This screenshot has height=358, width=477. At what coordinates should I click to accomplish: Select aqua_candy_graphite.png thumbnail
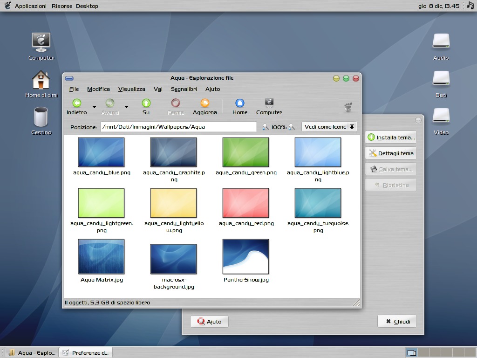[x=173, y=152]
